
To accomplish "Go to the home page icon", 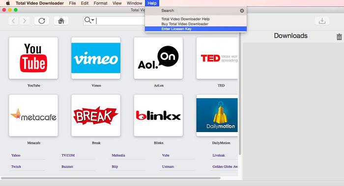I will coord(61,21).
